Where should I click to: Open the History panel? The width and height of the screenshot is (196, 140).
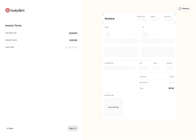(x=184, y=8)
